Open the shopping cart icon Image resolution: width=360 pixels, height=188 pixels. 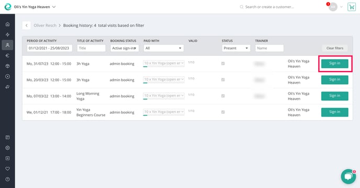(352, 7)
